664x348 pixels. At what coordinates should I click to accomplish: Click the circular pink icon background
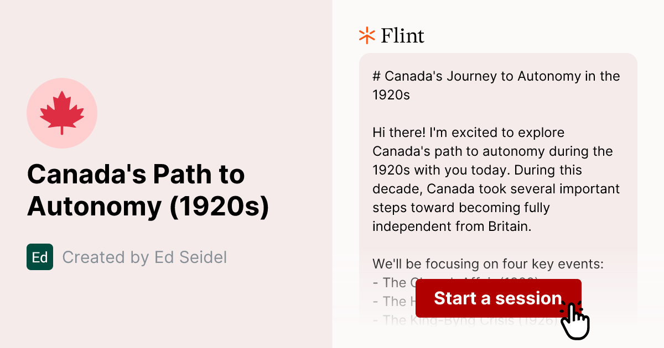[62, 113]
